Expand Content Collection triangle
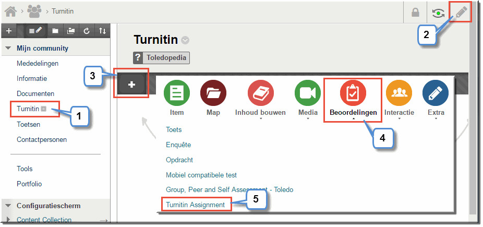Image resolution: width=483 pixels, height=227 pixels. (x=8, y=220)
